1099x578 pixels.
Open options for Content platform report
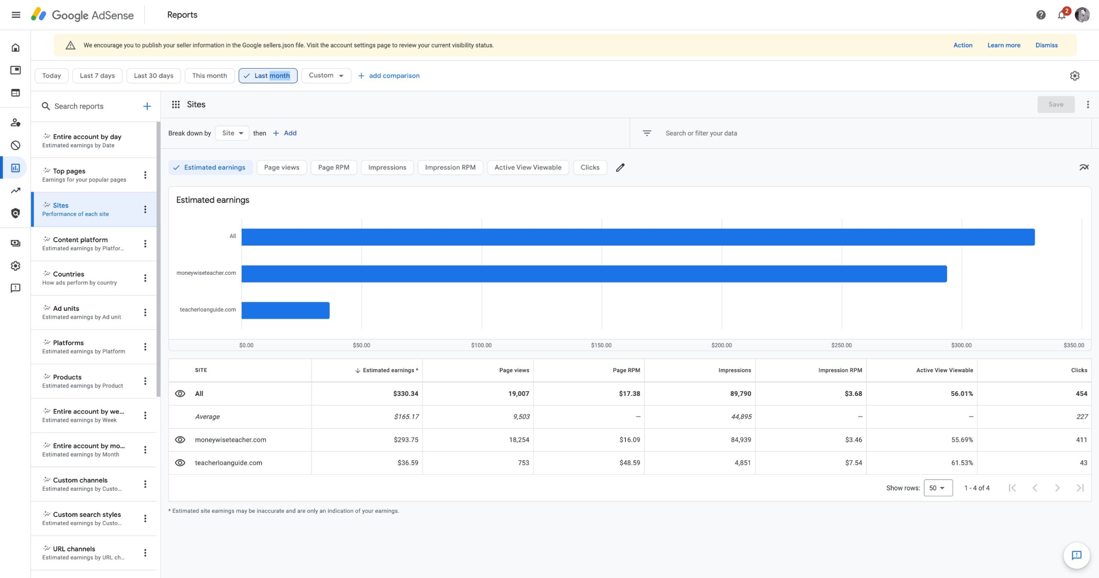click(145, 243)
